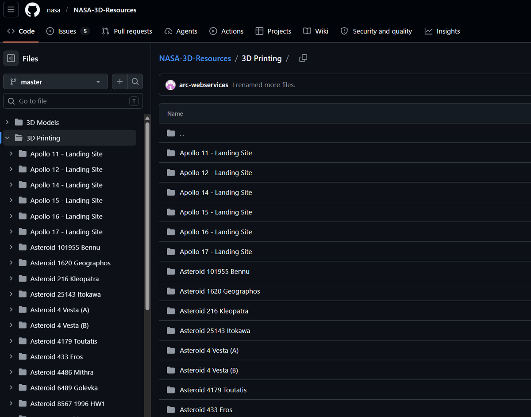Expand Asteroid 8567 1996 HW1 in the tree
The height and width of the screenshot is (417, 531).
[11, 403]
